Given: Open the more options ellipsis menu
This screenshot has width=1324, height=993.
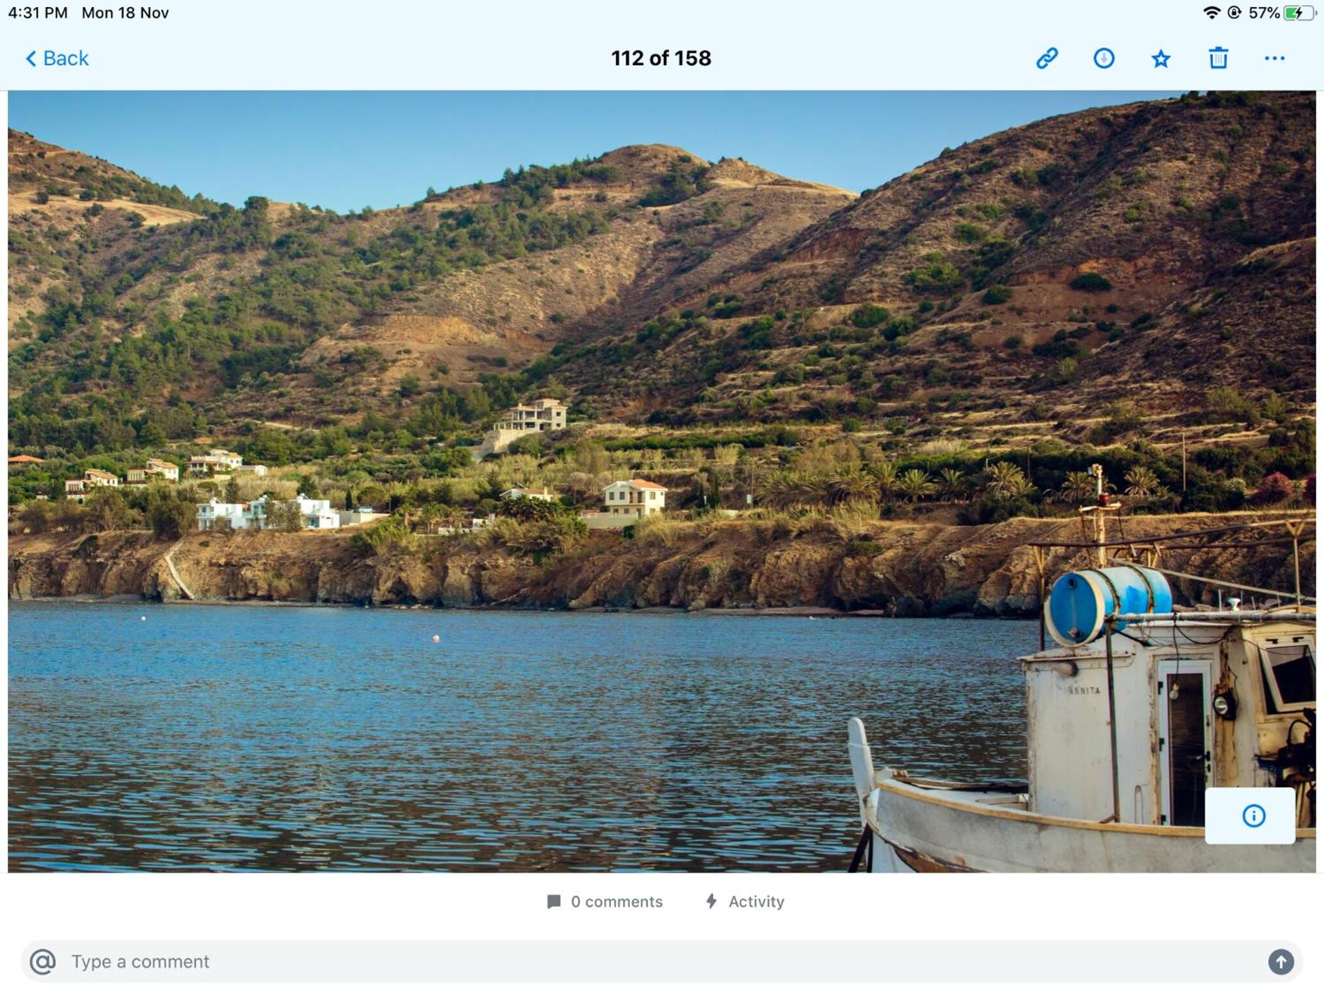Looking at the screenshot, I should [1274, 58].
